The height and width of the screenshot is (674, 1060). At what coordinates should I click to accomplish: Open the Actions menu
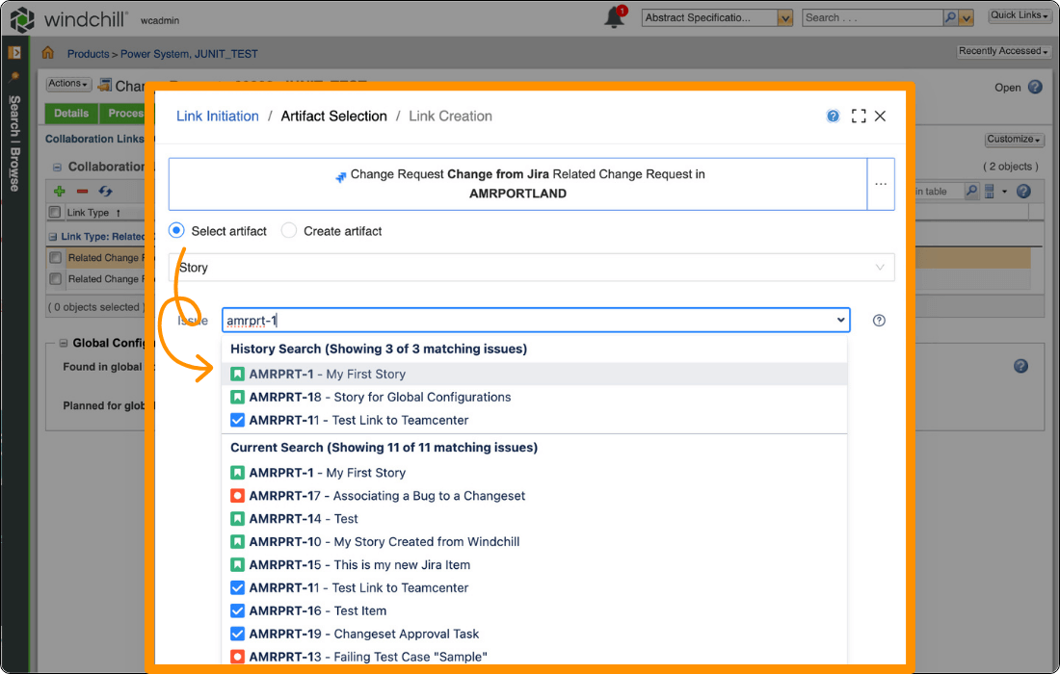coord(66,84)
